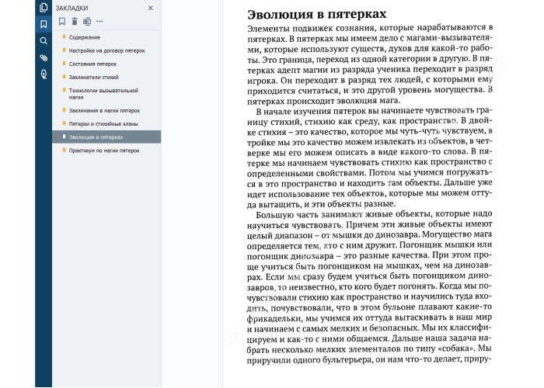Open the three-dots more options menu
This screenshot has width=544, height=388.
[x=99, y=21]
